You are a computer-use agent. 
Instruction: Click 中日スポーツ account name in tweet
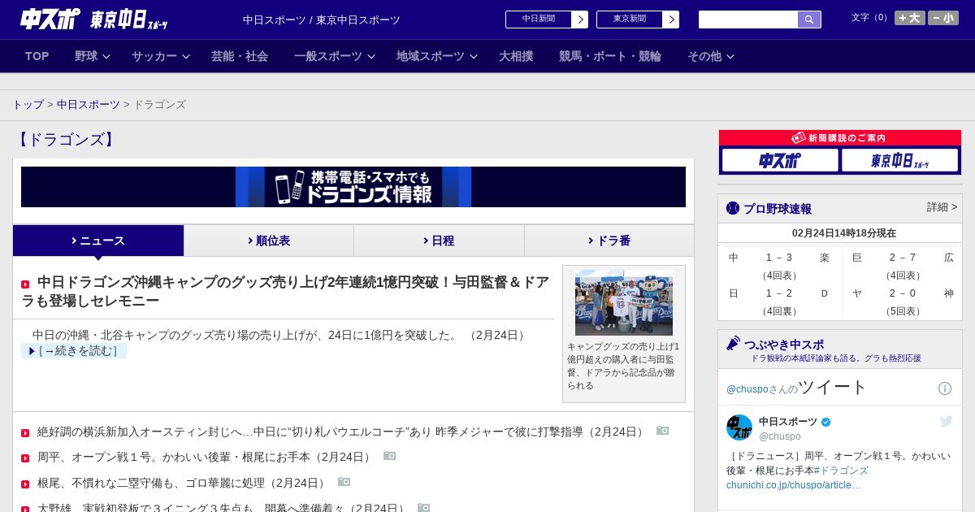pyautogui.click(x=788, y=422)
